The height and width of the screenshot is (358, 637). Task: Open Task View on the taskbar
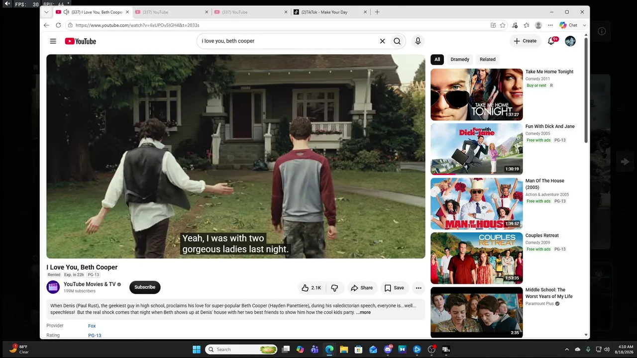pos(286,350)
